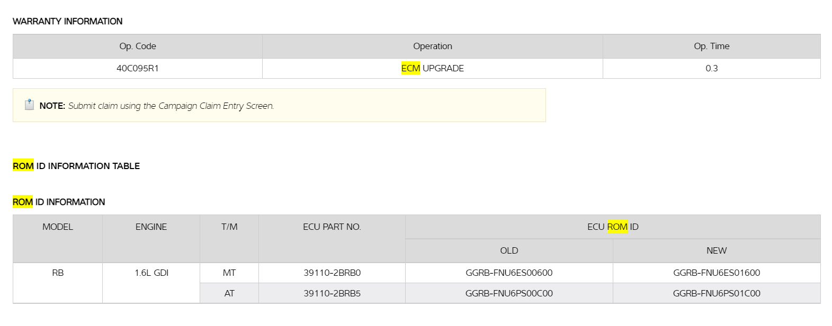
Task: Click the Op. Time value 0.3
Action: pyautogui.click(x=711, y=68)
